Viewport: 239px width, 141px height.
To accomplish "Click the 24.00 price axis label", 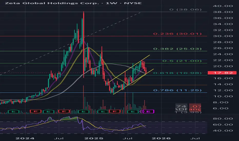I will click(223, 54).
